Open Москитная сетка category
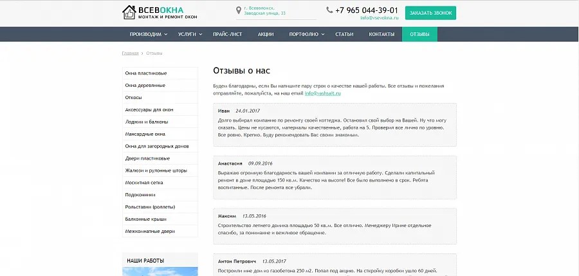The image size is (579, 276). point(160,183)
